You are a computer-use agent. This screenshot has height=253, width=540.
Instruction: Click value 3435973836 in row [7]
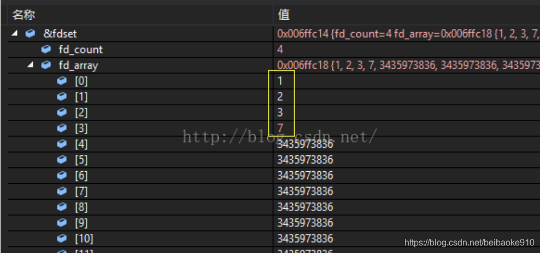(x=305, y=191)
